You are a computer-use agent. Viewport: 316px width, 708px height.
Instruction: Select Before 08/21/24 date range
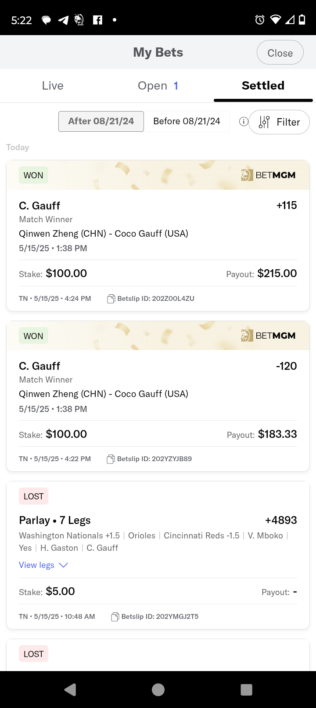pos(187,121)
